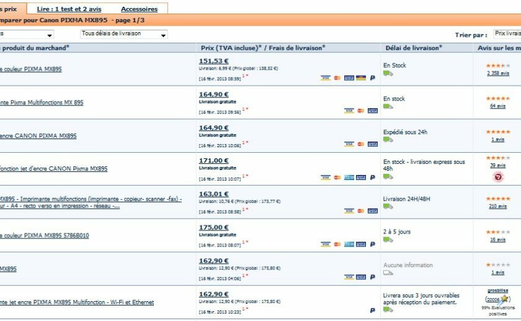The height and width of the screenshot is (321, 521).
Task: Click the Visa icon in the 163,01 € row
Action: pyautogui.click(x=349, y=211)
